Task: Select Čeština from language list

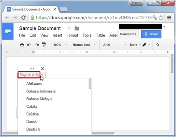Action: coord(32,114)
